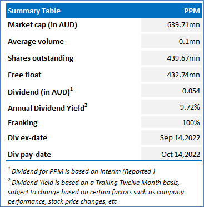This screenshot has width=204, height=207.
Task: Select the 100% franking value
Action: [171, 122]
